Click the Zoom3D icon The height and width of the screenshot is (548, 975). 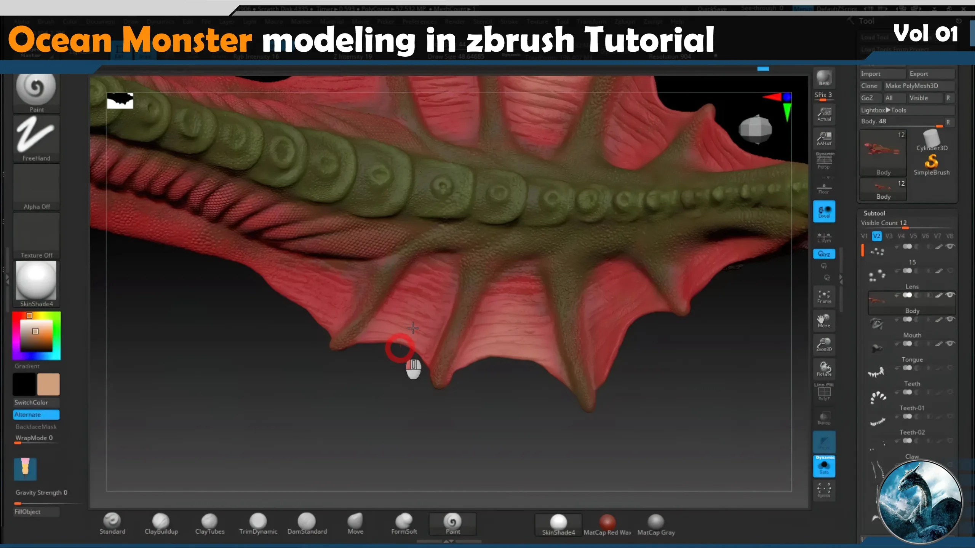click(824, 344)
